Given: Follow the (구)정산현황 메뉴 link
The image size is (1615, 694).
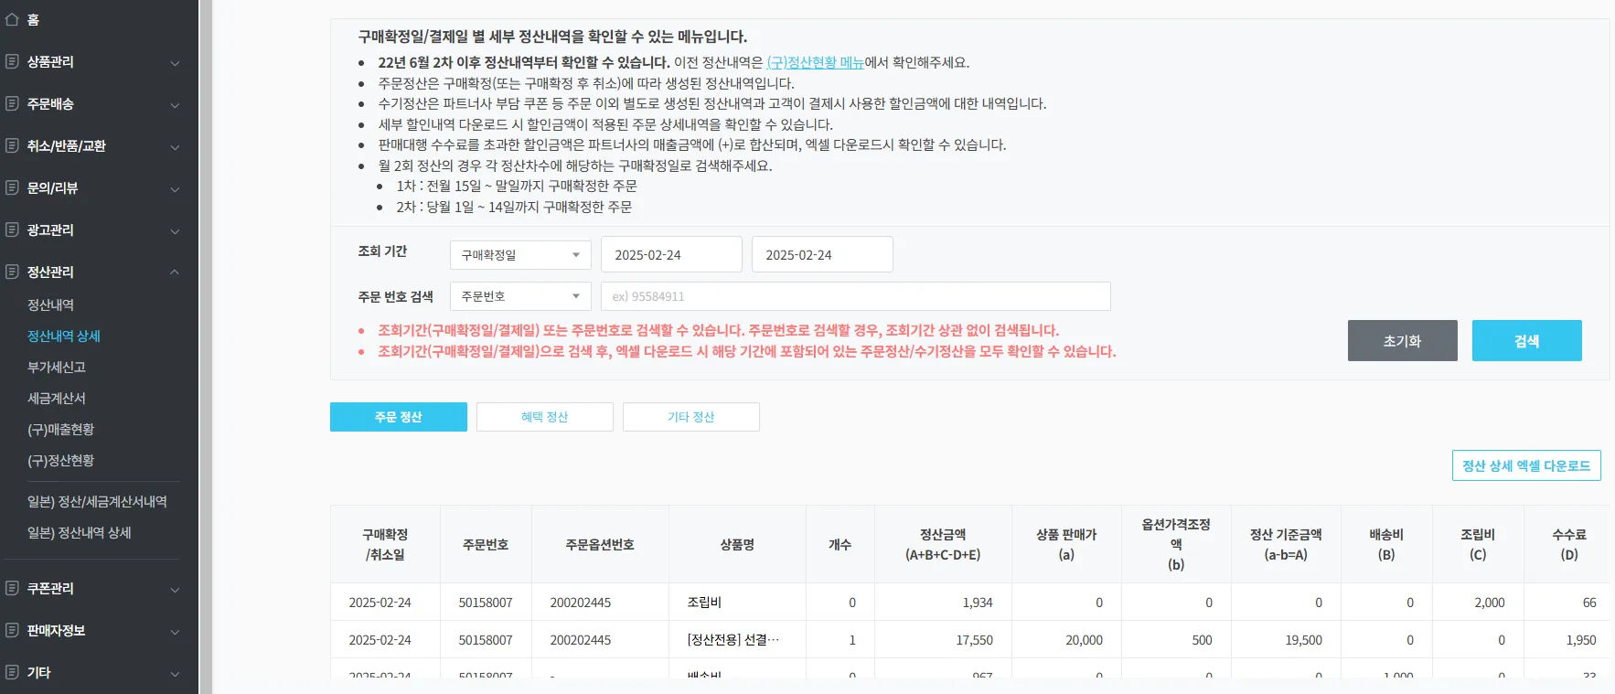Looking at the screenshot, I should (816, 62).
